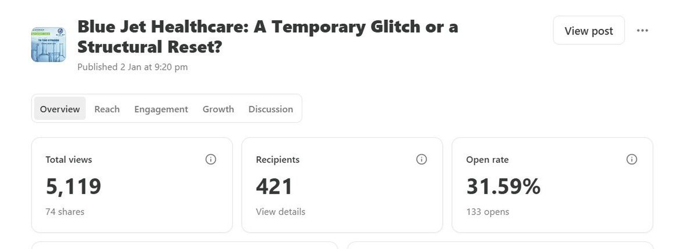
Task: Click the View post button
Action: click(589, 31)
